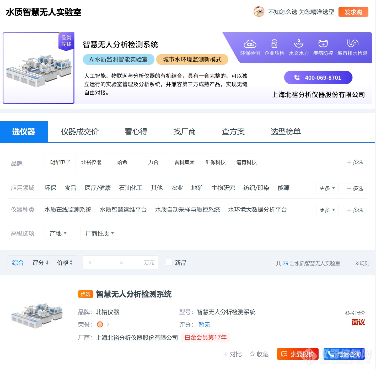This screenshot has height=369, width=376.
Task: Switch to 看心得 tab
Action: pyautogui.click(x=136, y=132)
